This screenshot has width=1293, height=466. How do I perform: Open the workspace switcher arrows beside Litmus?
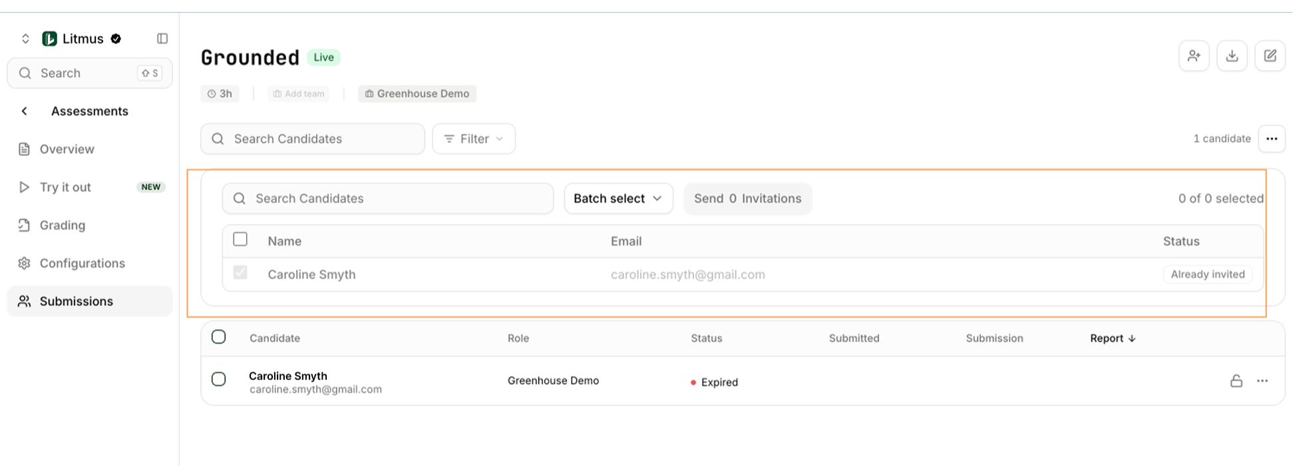25,39
